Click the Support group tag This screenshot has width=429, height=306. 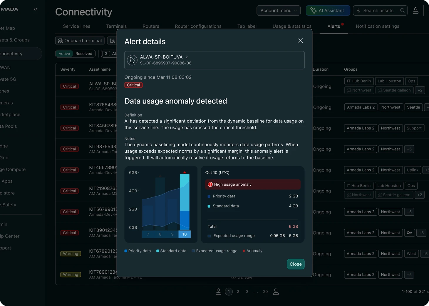pyautogui.click(x=414, y=128)
